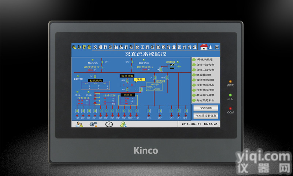Select the 纺织行业 tab

[166, 47]
